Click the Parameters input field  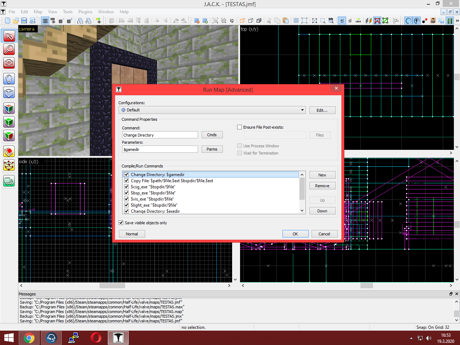pos(160,149)
